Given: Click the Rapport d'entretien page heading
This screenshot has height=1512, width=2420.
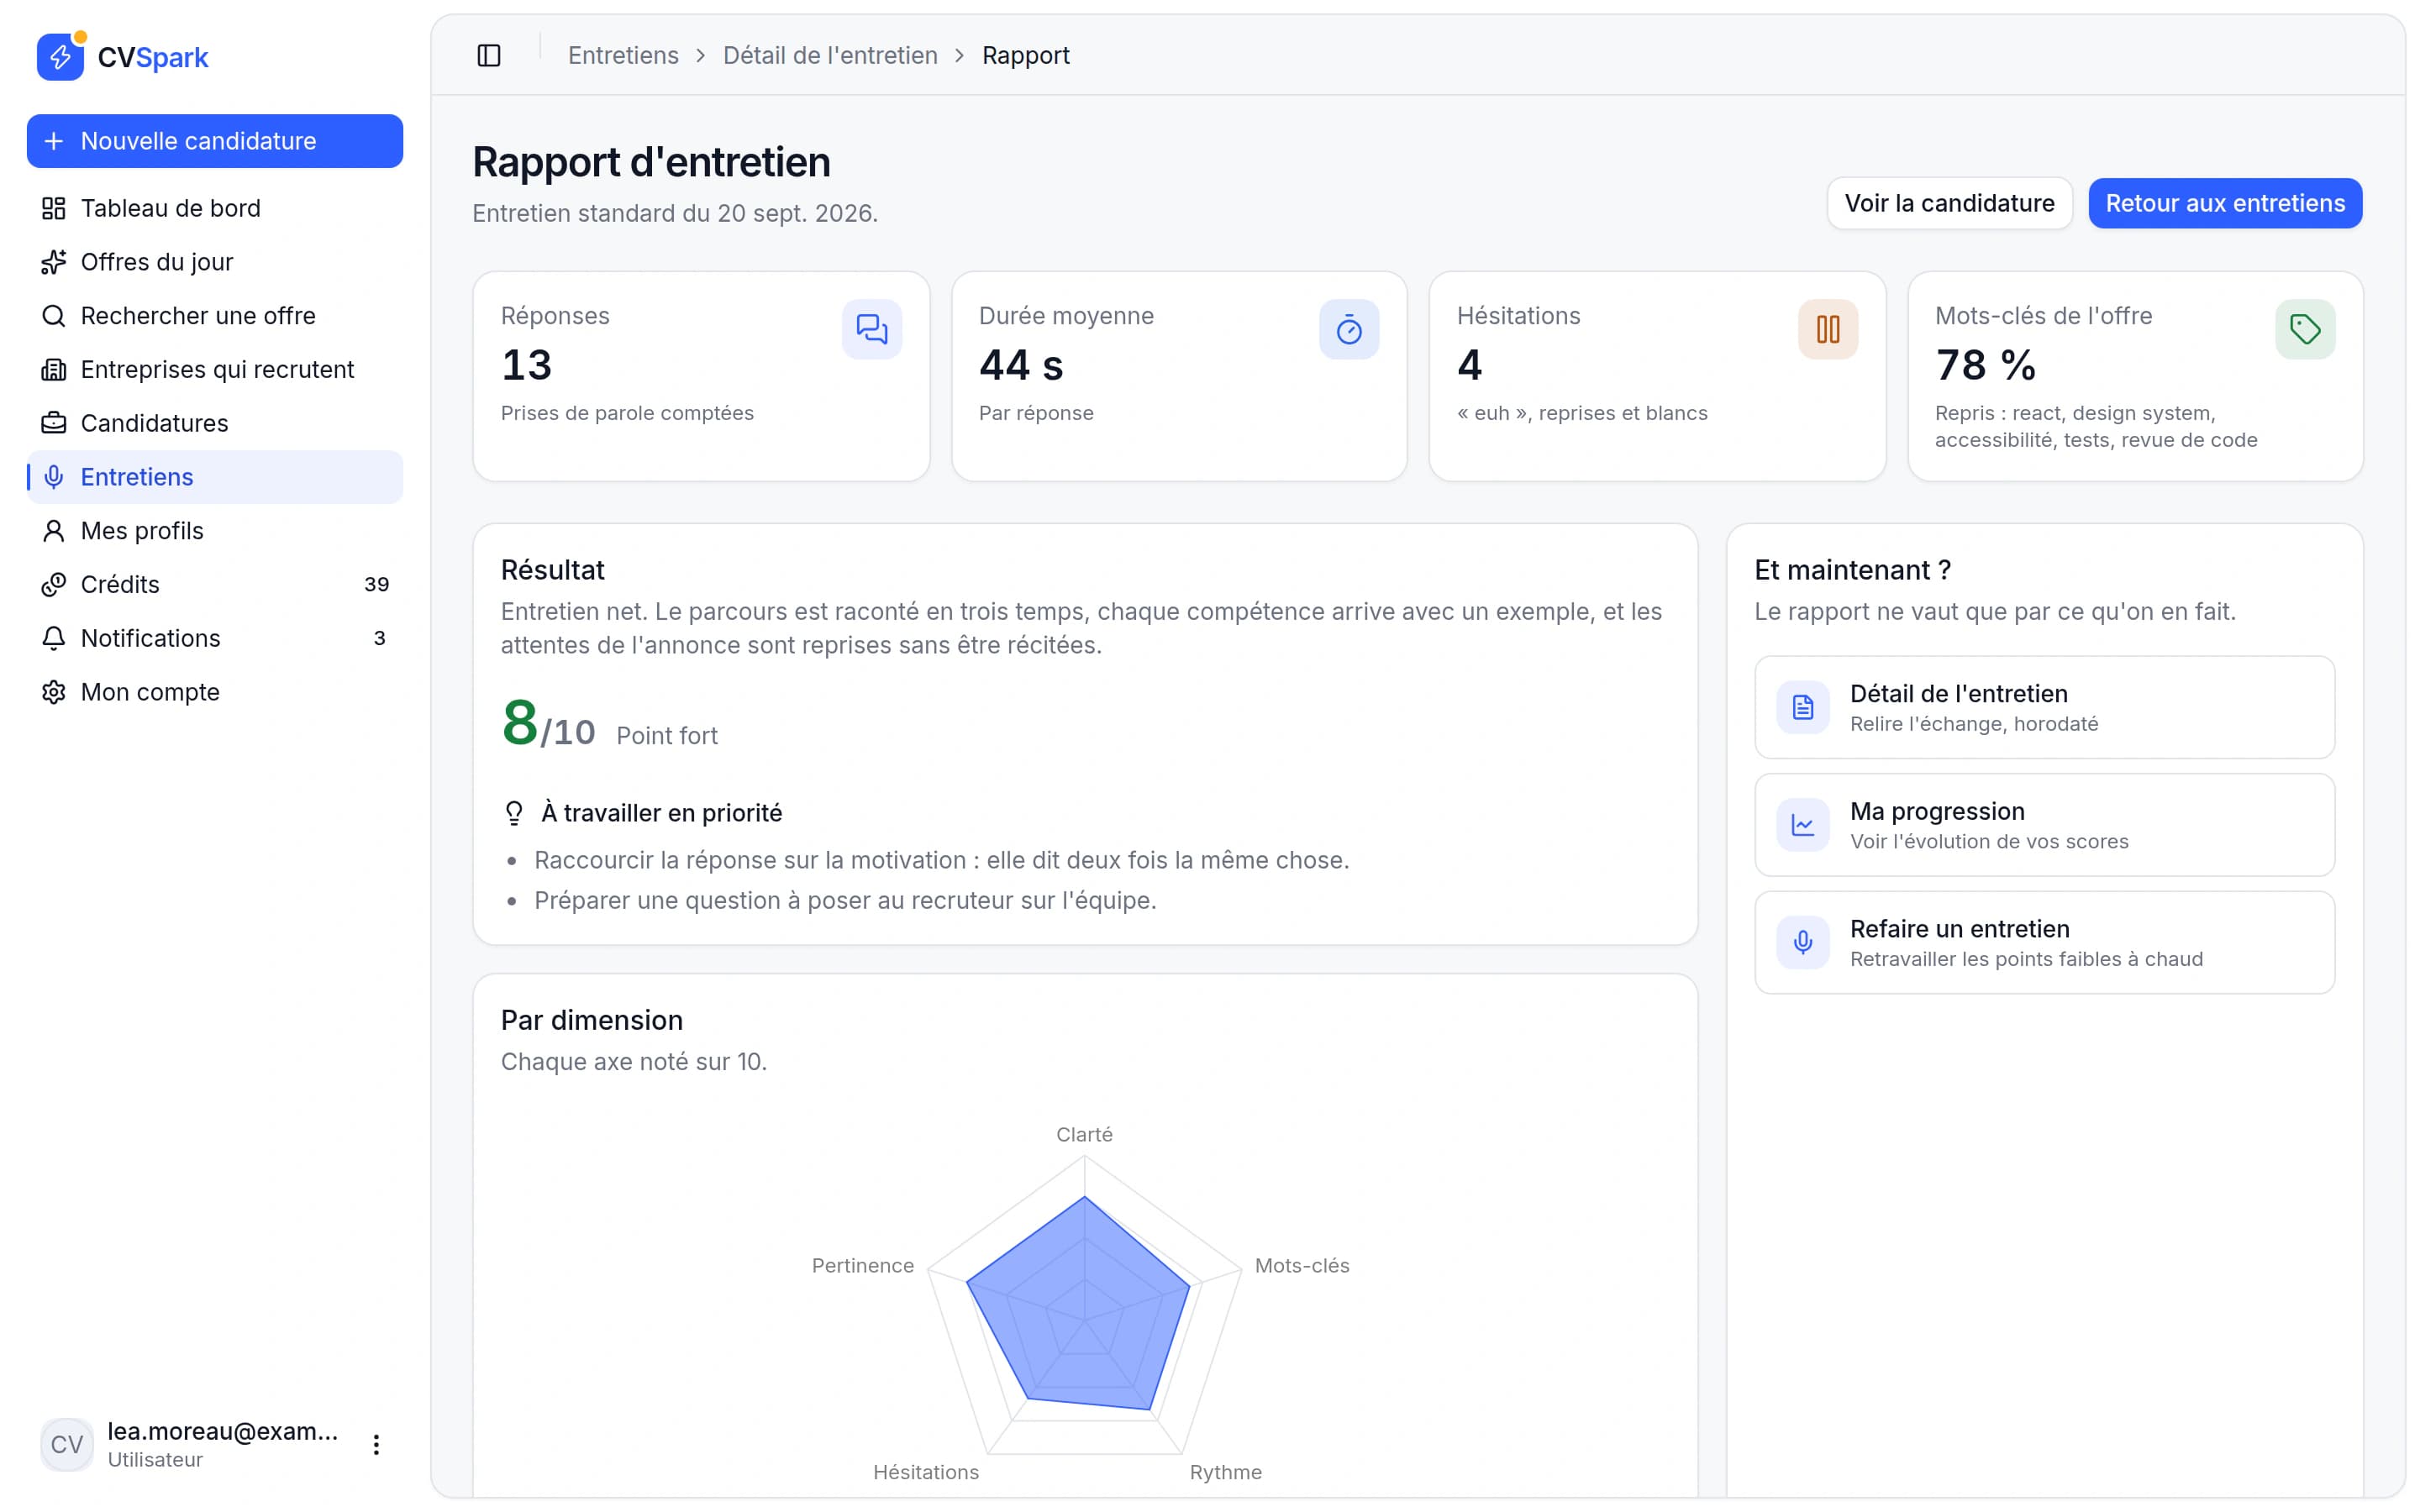Looking at the screenshot, I should point(651,162).
